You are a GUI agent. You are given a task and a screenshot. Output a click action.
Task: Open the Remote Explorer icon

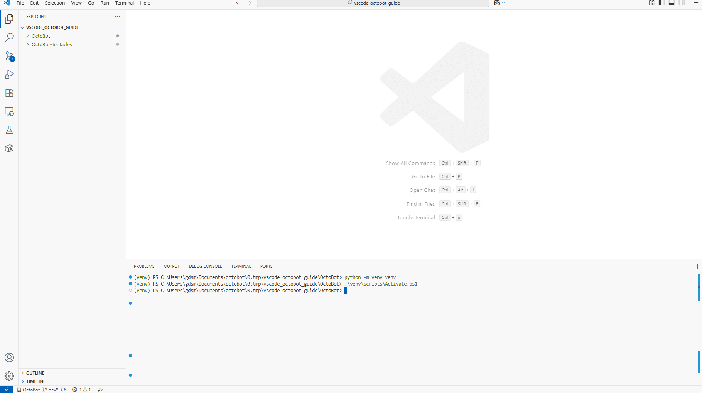click(x=9, y=112)
